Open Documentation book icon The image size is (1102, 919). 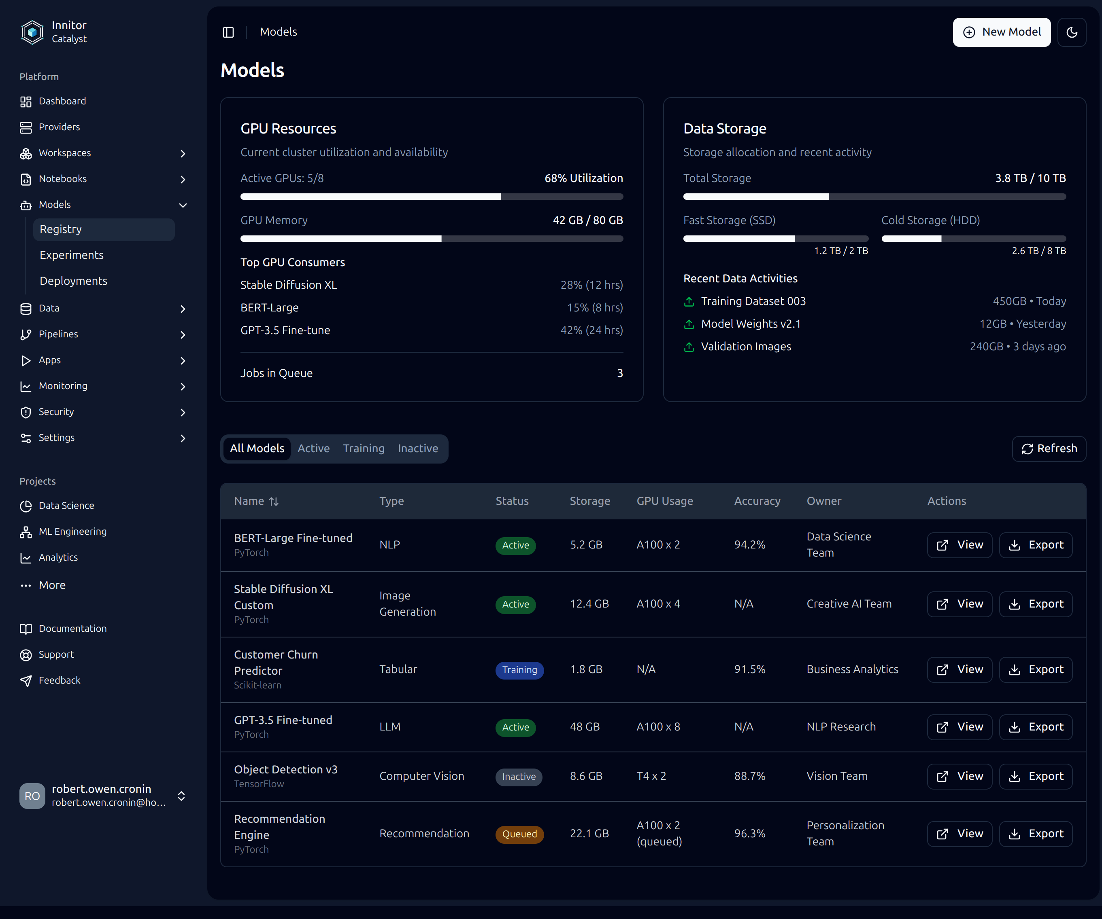26,629
